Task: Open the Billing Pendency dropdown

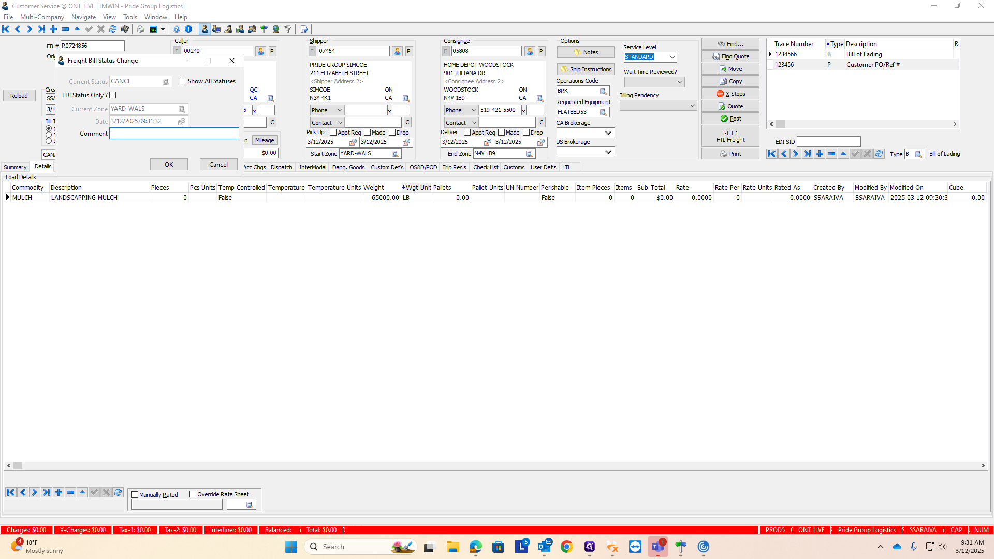Action: (x=692, y=106)
